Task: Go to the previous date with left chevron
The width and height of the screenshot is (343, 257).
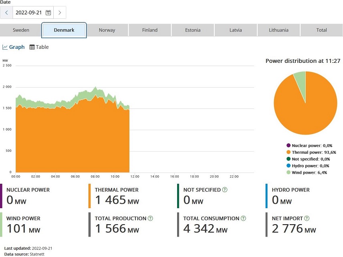Action: tap(6, 13)
